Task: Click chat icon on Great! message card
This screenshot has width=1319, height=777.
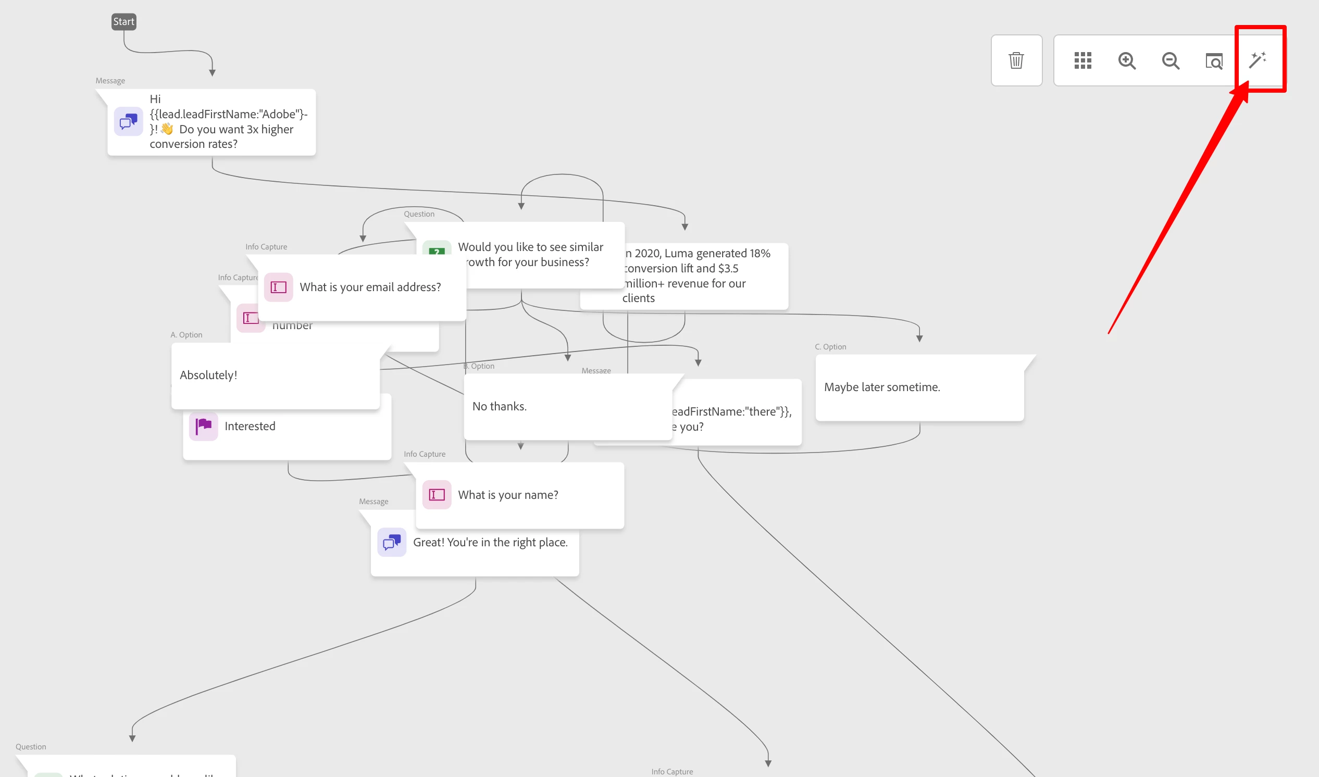Action: pos(392,543)
